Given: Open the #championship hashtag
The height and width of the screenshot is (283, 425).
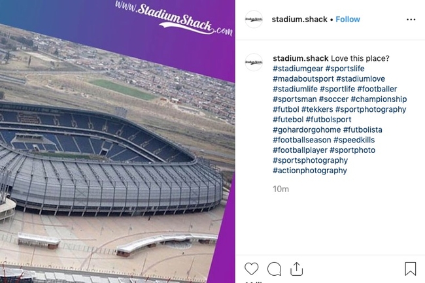Looking at the screenshot, I should (x=378, y=99).
